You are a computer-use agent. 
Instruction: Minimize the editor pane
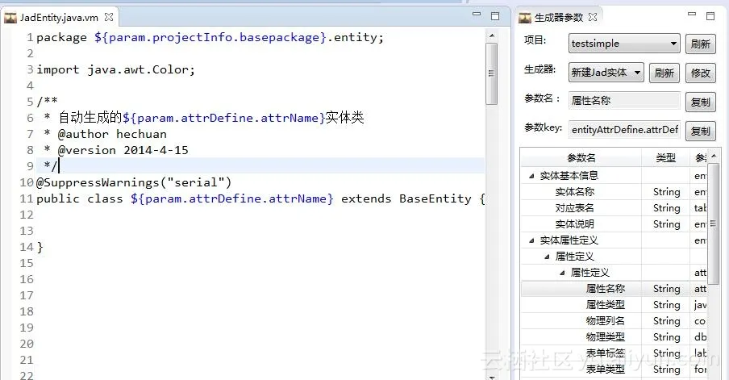pos(477,15)
